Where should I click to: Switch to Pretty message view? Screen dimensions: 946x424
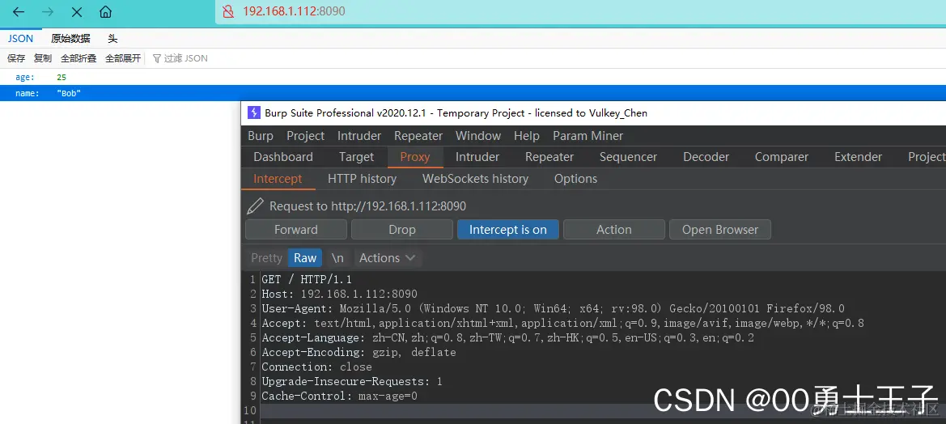(266, 257)
